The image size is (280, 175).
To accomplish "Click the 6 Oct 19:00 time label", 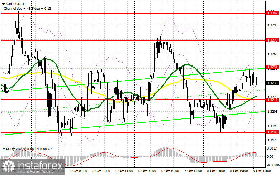I will (170, 171).
